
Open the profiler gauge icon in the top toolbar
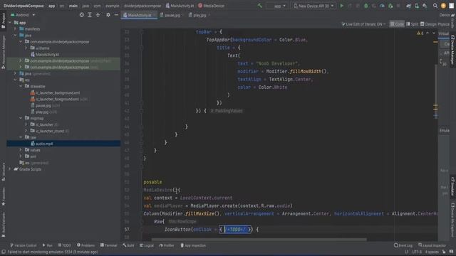[x=382, y=6]
